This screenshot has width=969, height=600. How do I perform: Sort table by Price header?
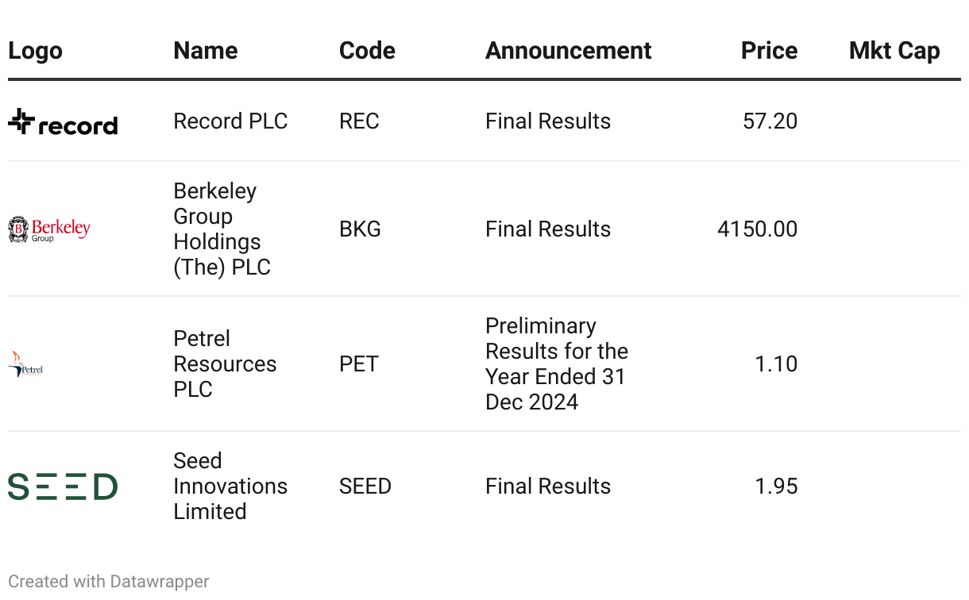(769, 51)
